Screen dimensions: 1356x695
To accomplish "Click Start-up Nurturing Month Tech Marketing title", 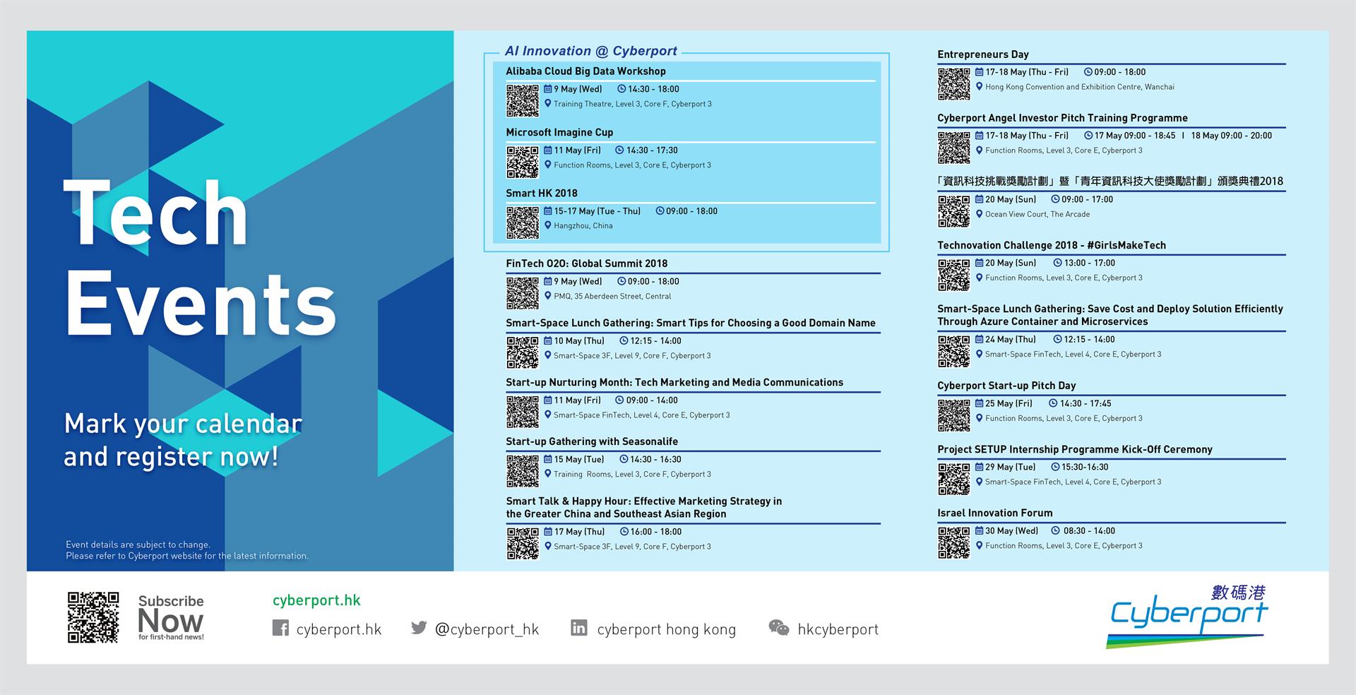I will [674, 382].
